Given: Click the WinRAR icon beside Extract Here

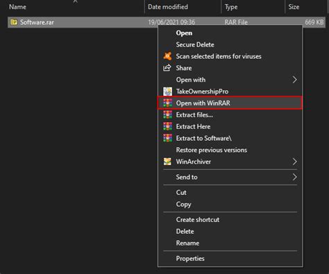Looking at the screenshot, I should (x=167, y=126).
